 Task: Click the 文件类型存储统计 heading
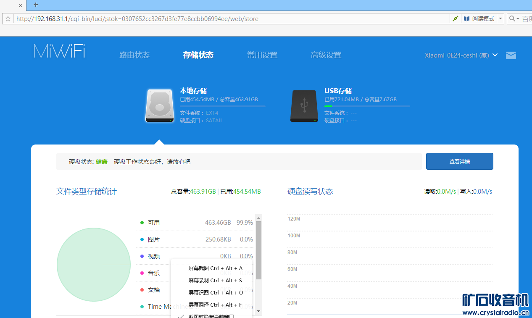[87, 192]
